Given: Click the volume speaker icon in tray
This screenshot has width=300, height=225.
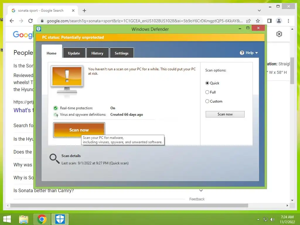Looking at the screenshot, I should click(x=272, y=219).
